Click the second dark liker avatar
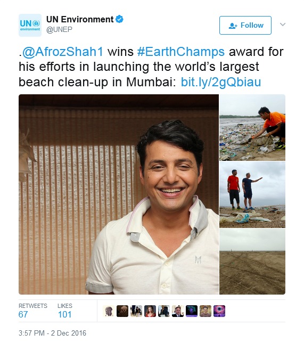Image resolution: width=304 pixels, height=342 pixels. (x=122, y=311)
